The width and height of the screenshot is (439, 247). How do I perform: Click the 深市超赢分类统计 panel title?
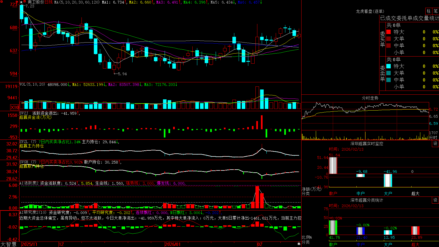pyautogui.click(x=367, y=200)
